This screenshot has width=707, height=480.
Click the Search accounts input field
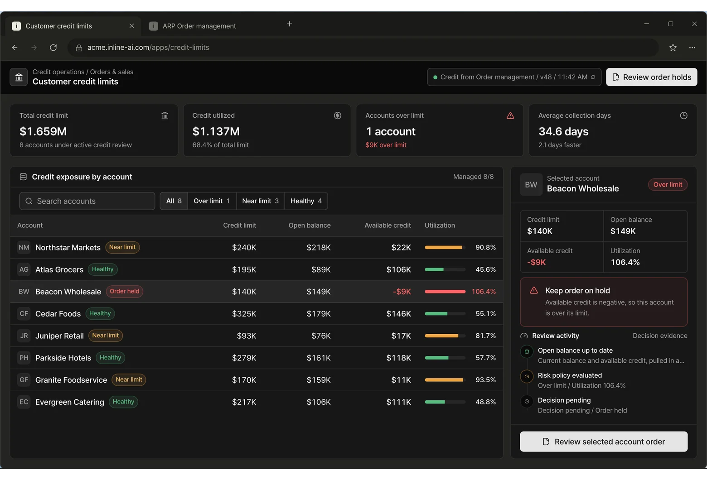click(x=87, y=201)
